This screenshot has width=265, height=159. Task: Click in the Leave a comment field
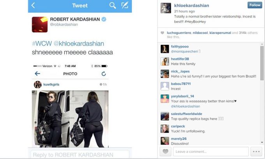coord(211,151)
